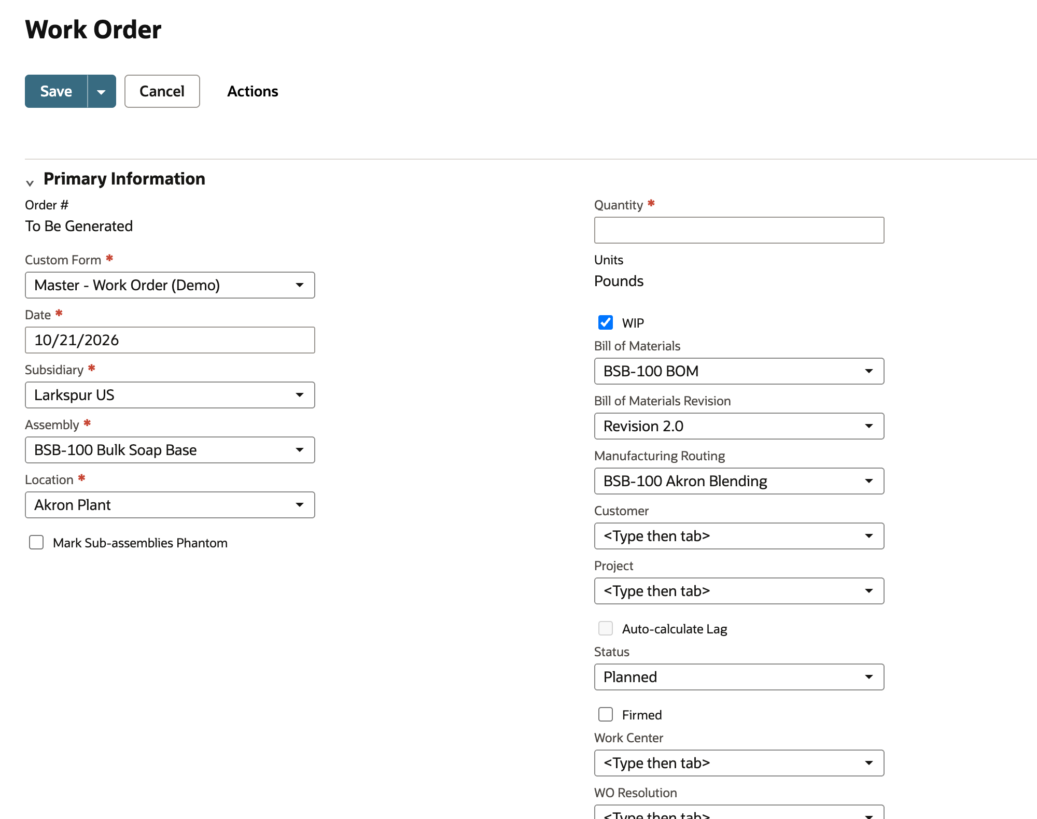Click the Save button
The image size is (1037, 819).
pos(56,91)
